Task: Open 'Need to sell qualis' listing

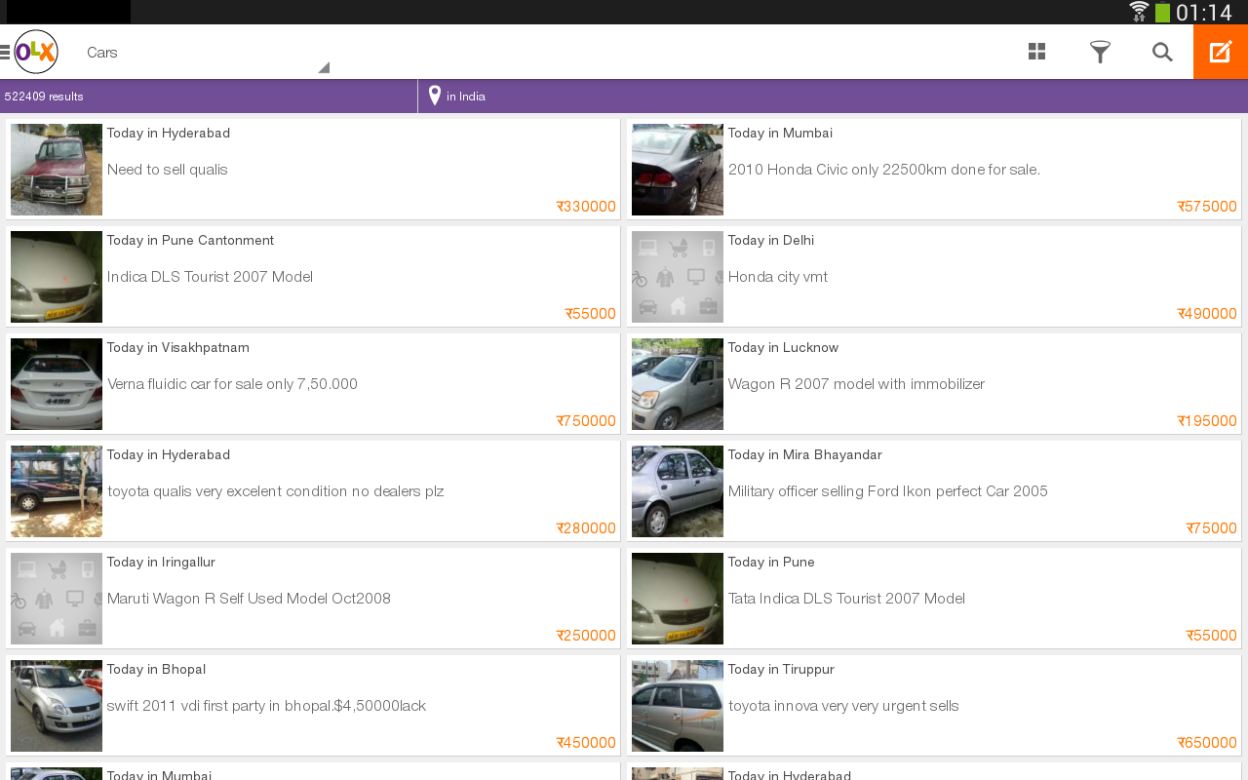Action: 313,170
